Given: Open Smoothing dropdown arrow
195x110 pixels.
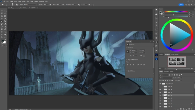Looking at the screenshot, I should tap(76, 5).
